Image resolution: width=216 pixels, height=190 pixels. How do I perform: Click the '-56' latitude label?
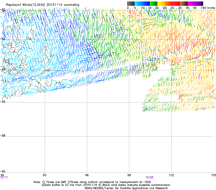pyautogui.click(x=3, y=101)
